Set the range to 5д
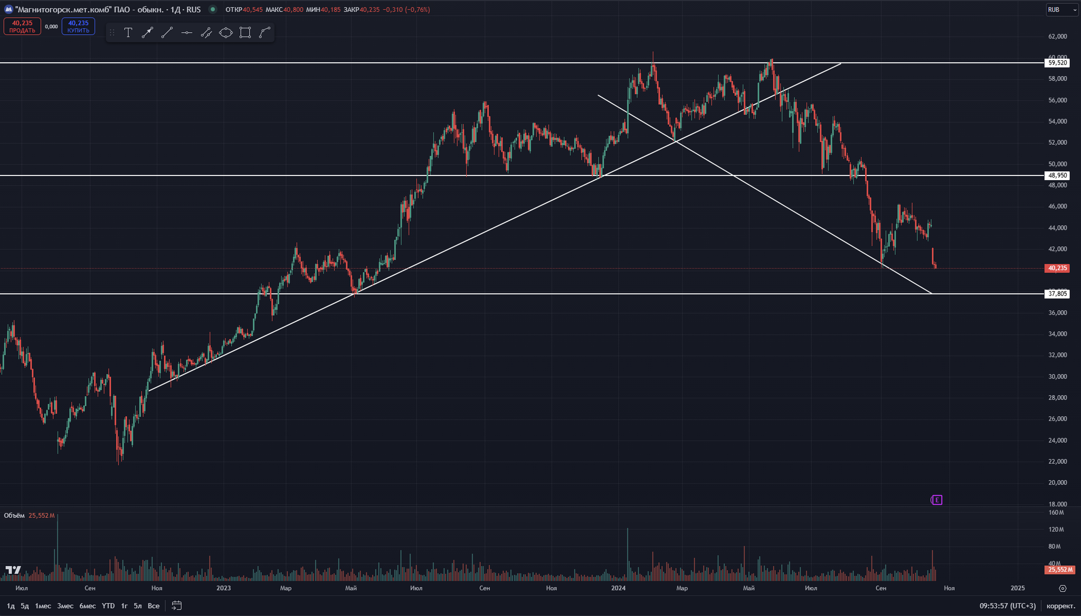This screenshot has height=616, width=1081. [25, 605]
